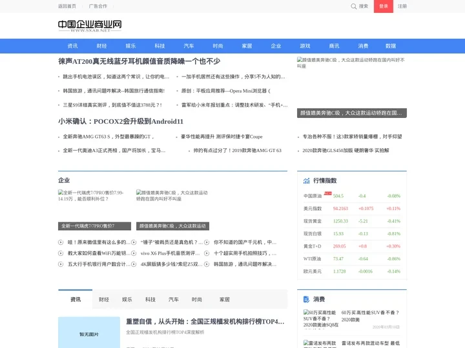Go to 数据 in navigation bar
This screenshot has width=465, height=348.
(x=391, y=46)
